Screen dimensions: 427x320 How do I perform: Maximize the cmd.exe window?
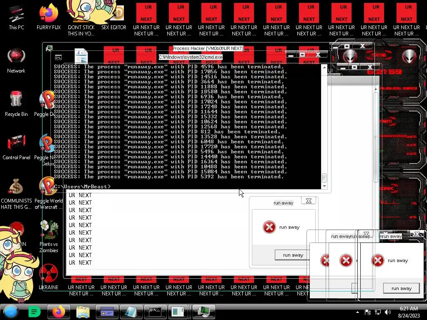click(302, 55)
